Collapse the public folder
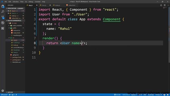Screen dimensions: 170x96 [15, 28]
